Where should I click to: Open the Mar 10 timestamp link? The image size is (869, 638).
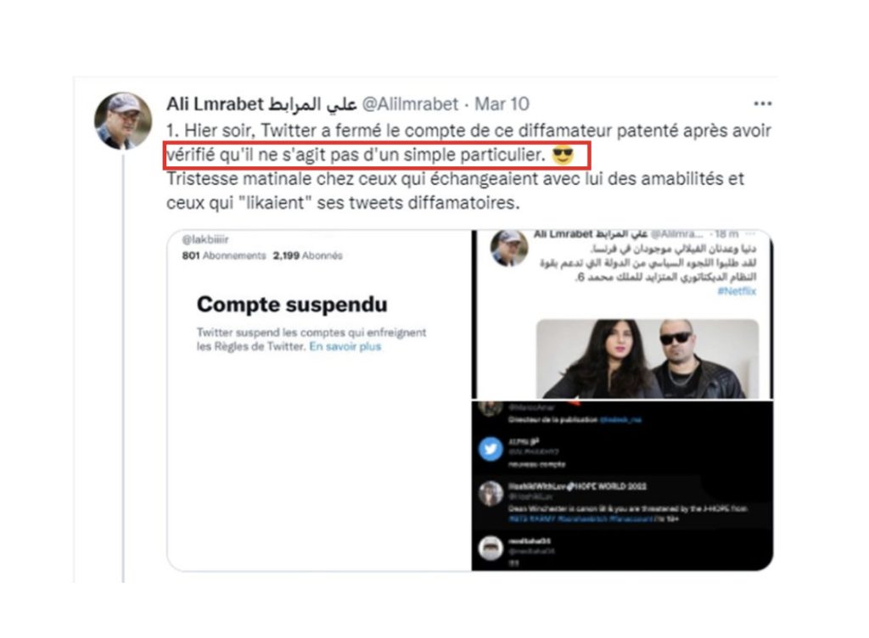[x=502, y=104]
